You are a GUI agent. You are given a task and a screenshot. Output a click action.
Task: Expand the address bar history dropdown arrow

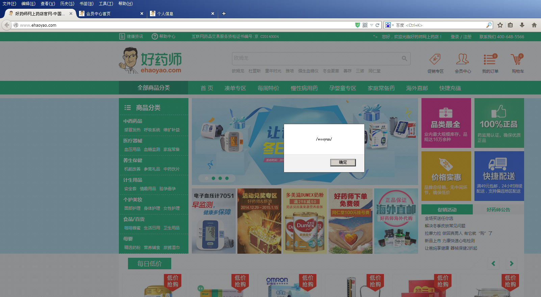click(371, 25)
